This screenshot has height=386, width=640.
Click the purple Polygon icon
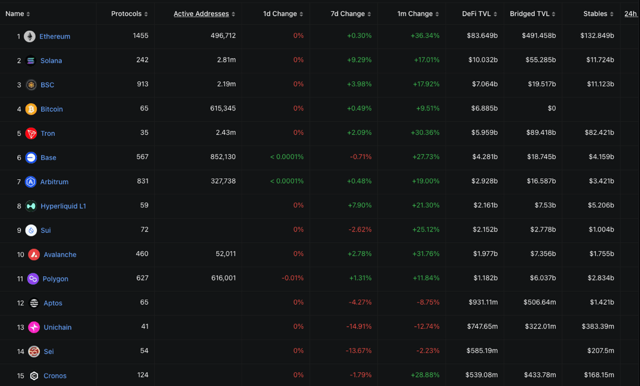33,279
